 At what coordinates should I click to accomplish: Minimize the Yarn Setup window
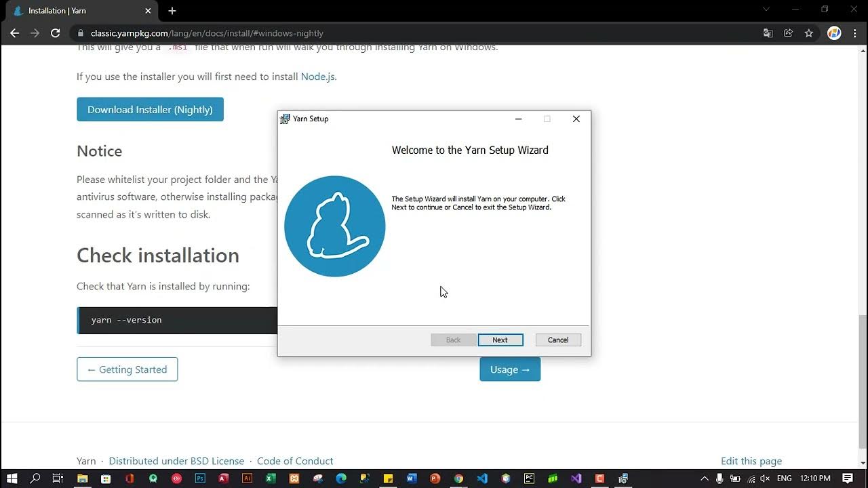pyautogui.click(x=518, y=119)
